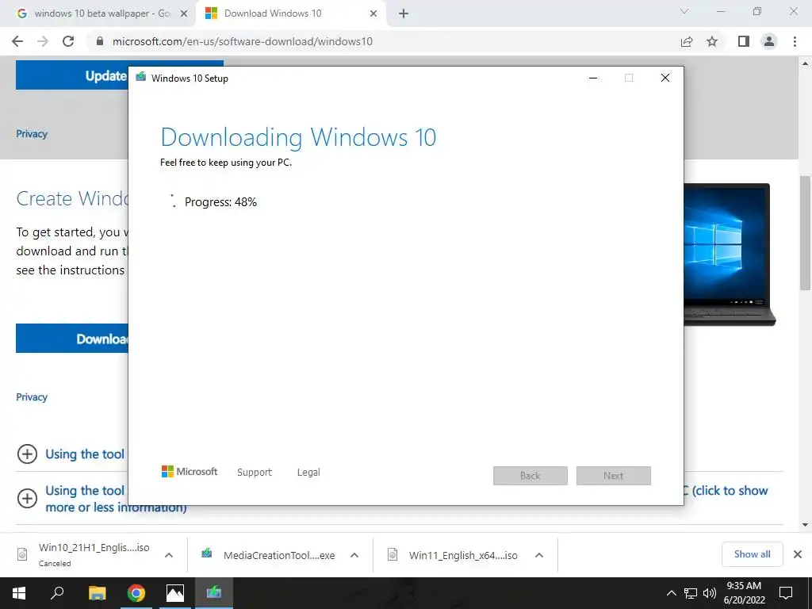
Task: Click the scrollbar down arrow
Action: pos(805,525)
